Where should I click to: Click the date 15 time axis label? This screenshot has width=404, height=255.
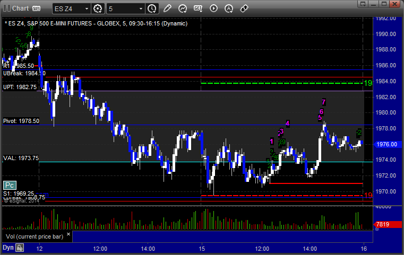pyautogui.click(x=202, y=249)
